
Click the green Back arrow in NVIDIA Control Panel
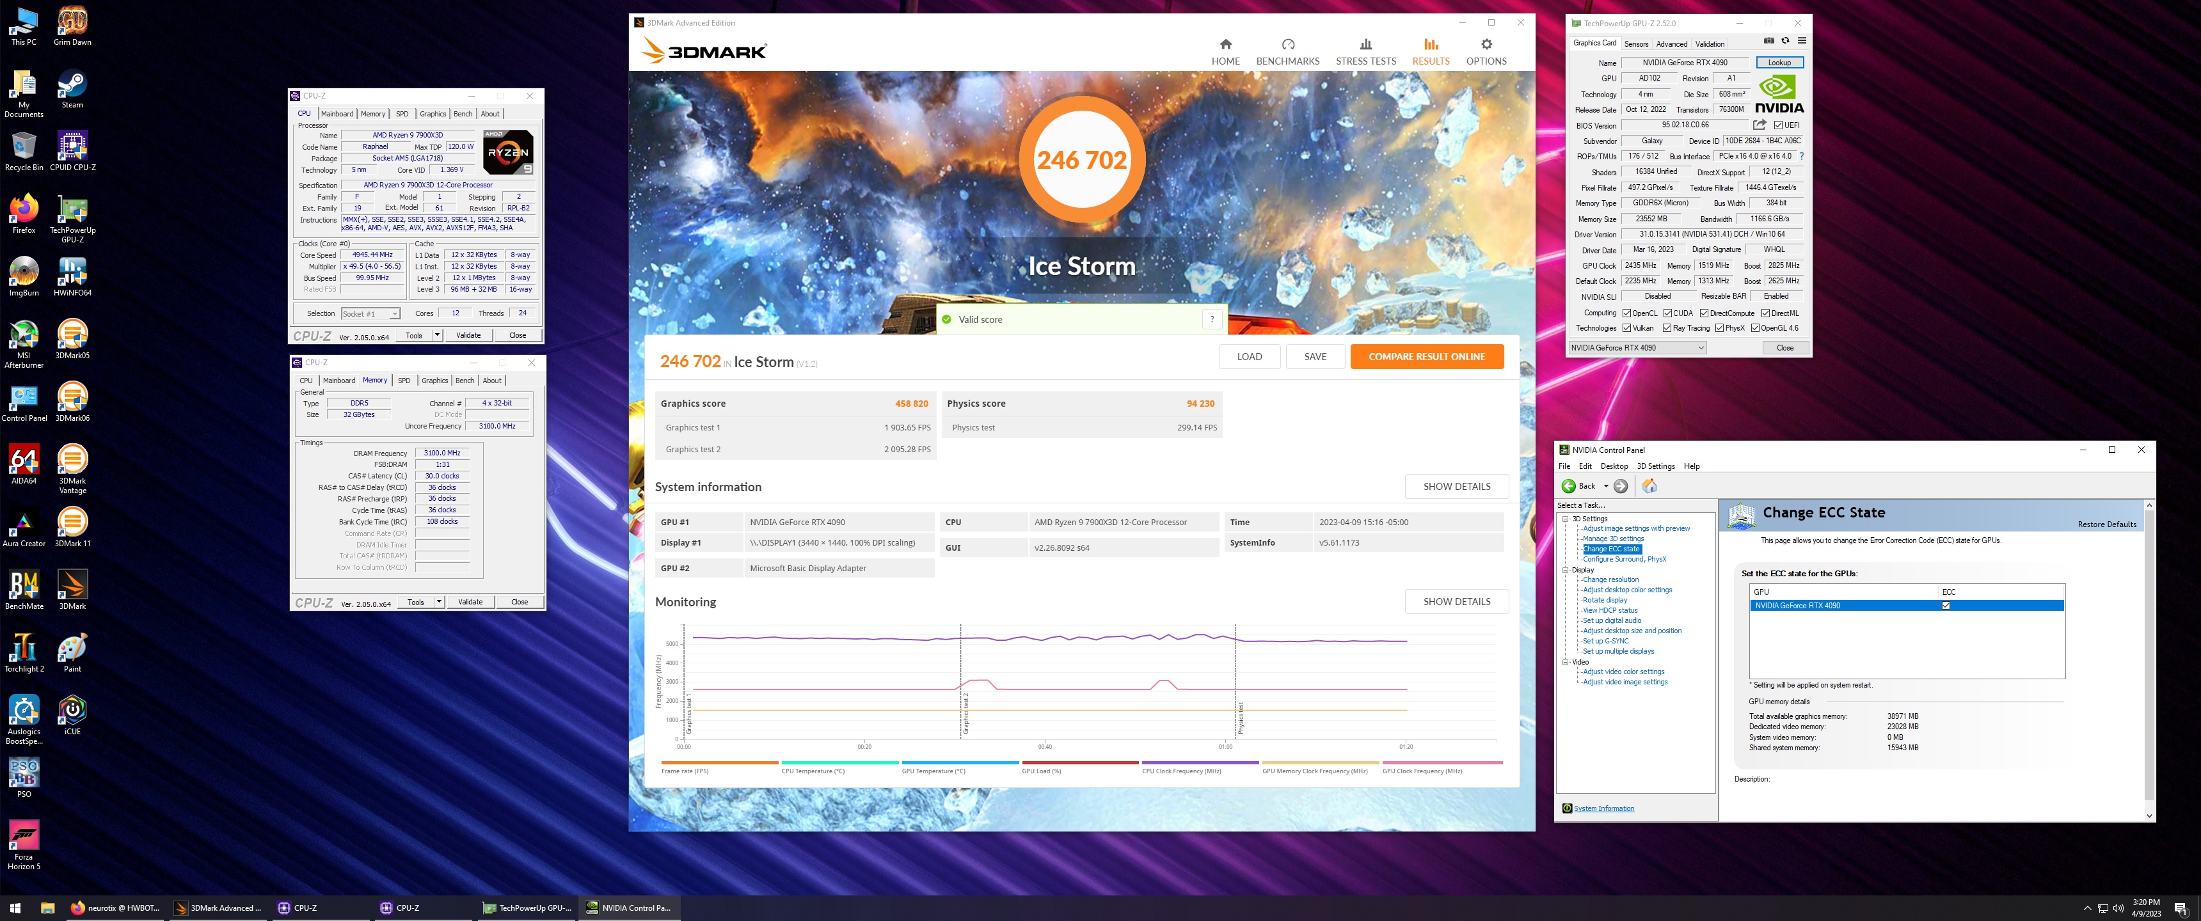click(x=1569, y=486)
